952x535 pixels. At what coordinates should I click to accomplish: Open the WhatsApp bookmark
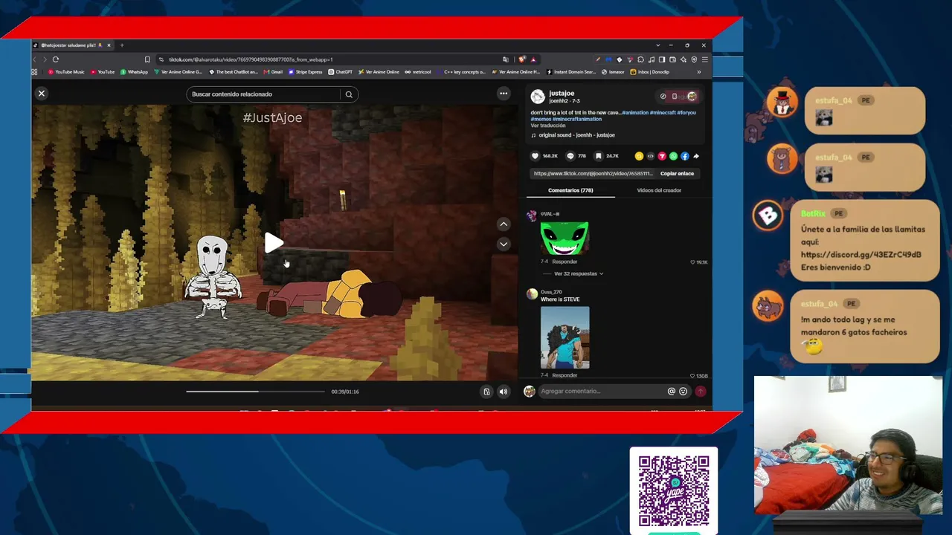(x=134, y=72)
